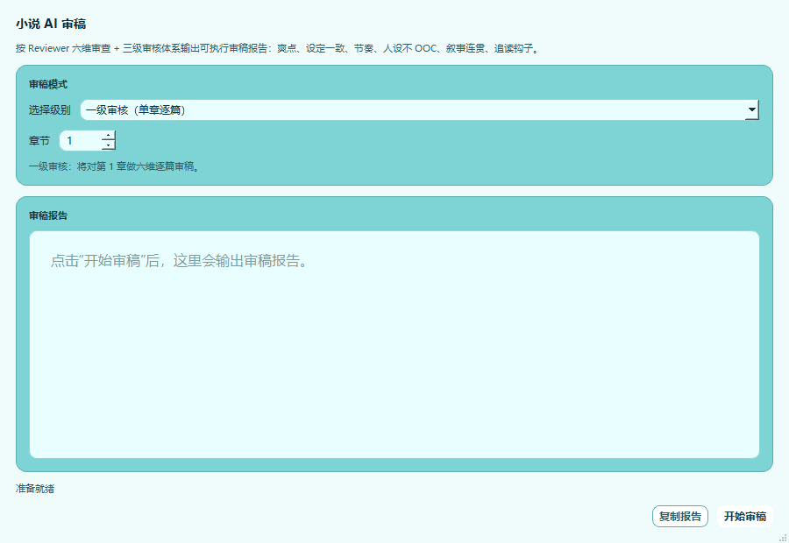
Task: Click the 章节 label
Action: 39,141
